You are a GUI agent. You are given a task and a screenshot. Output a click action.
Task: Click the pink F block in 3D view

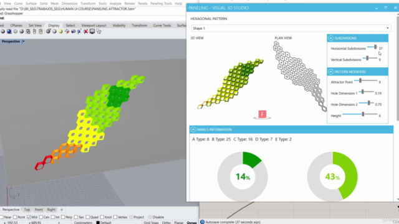click(x=262, y=114)
